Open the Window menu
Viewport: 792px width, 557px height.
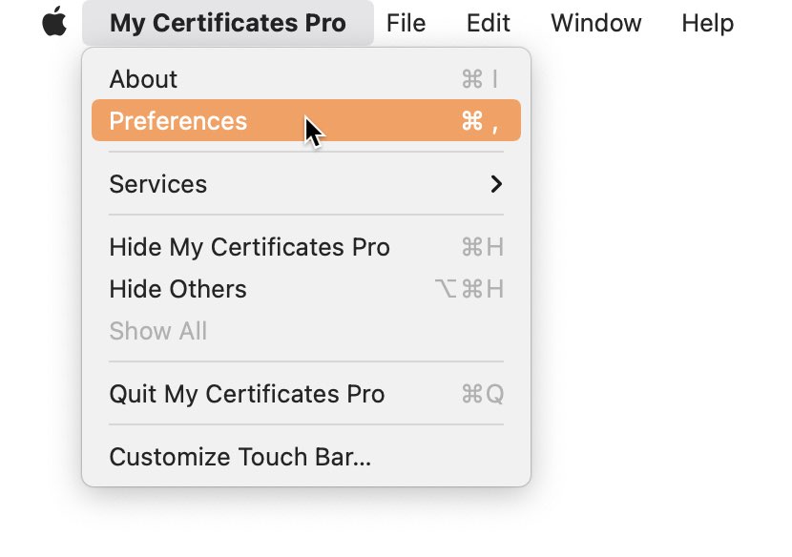coord(596,23)
